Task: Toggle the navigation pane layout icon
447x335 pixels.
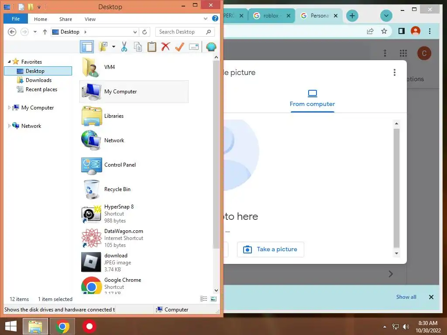Action: click(x=87, y=47)
